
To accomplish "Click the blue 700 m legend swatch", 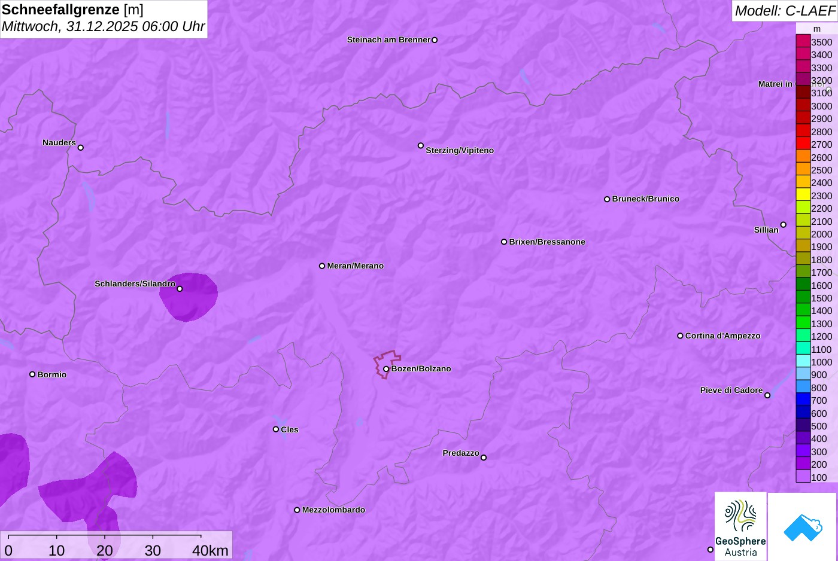I will 803,400.
